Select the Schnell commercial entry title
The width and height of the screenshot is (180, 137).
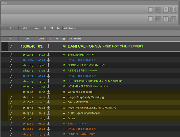(x=72, y=118)
